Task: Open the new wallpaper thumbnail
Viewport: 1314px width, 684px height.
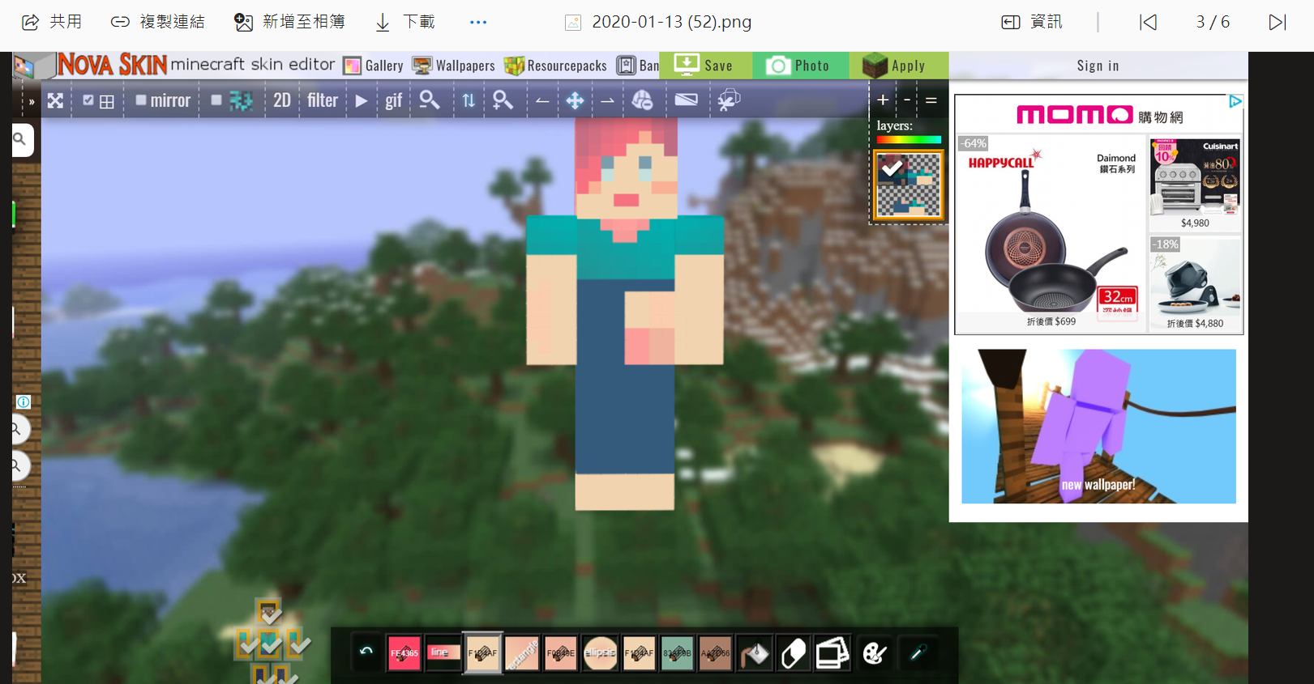Action: point(1098,427)
